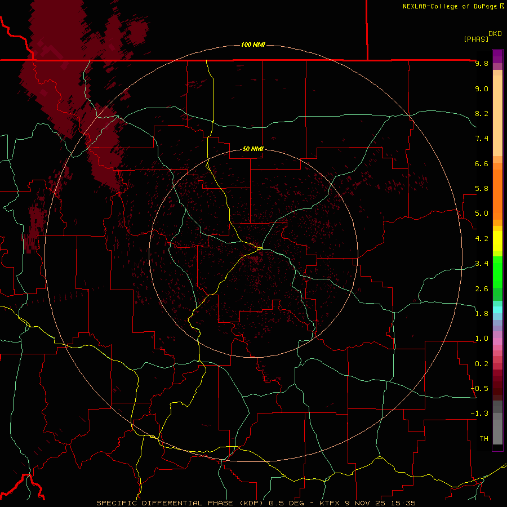
Task: Click the radar site center where highways converge
Action: 260,248
